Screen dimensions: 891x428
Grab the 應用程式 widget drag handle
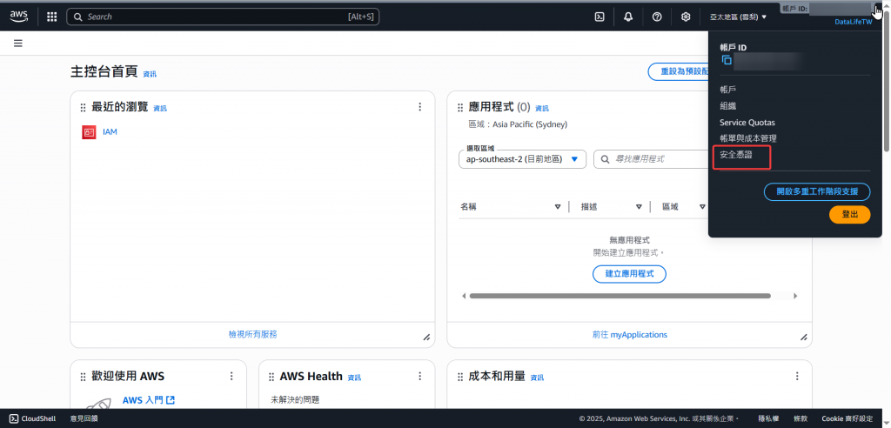[x=460, y=107]
